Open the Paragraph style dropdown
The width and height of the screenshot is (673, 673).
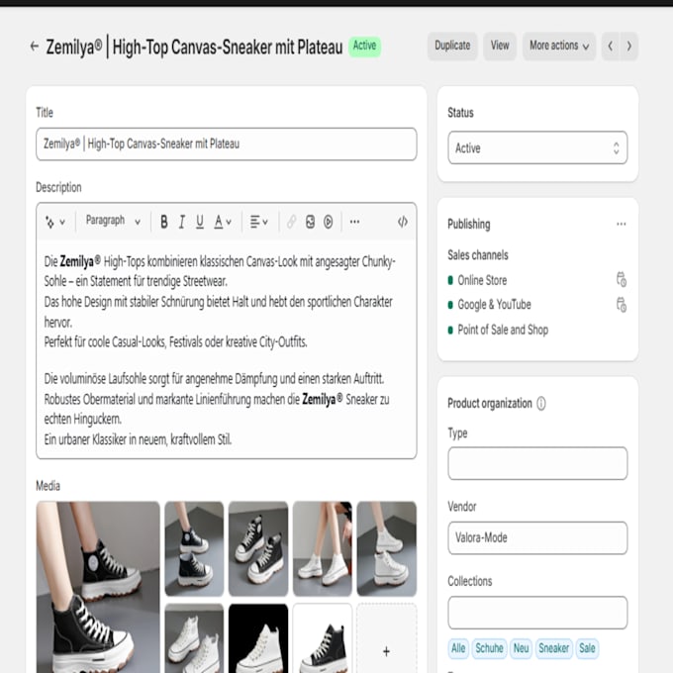click(113, 221)
